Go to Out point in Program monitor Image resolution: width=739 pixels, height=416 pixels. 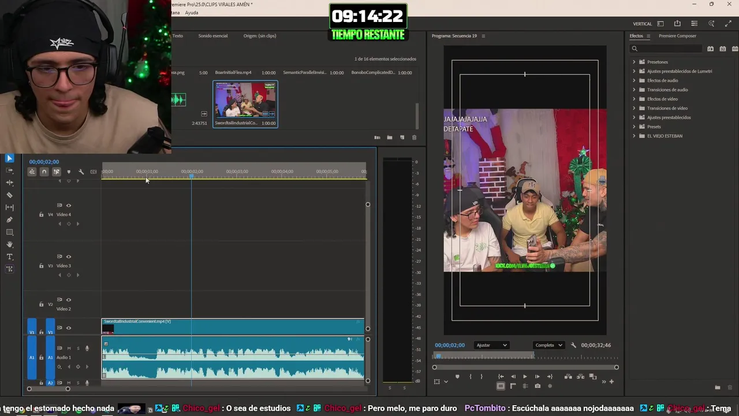click(550, 377)
